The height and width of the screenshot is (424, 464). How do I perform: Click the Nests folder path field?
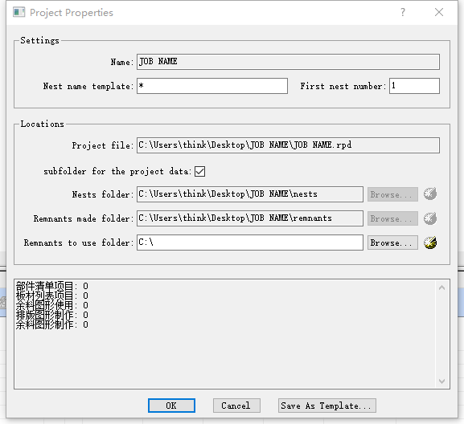click(250, 194)
